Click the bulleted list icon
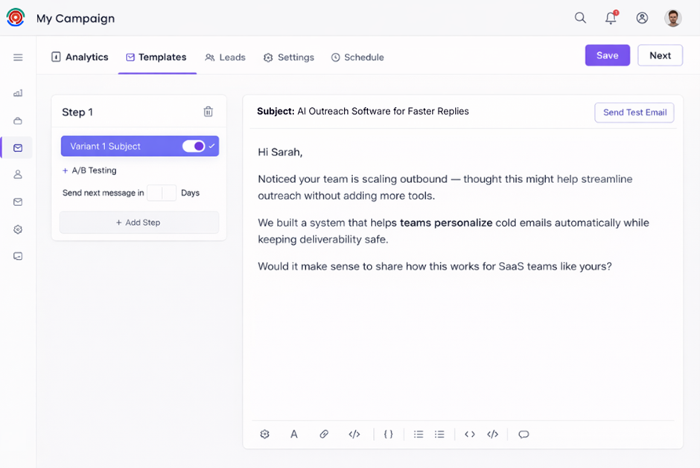700x468 pixels. pyautogui.click(x=419, y=435)
